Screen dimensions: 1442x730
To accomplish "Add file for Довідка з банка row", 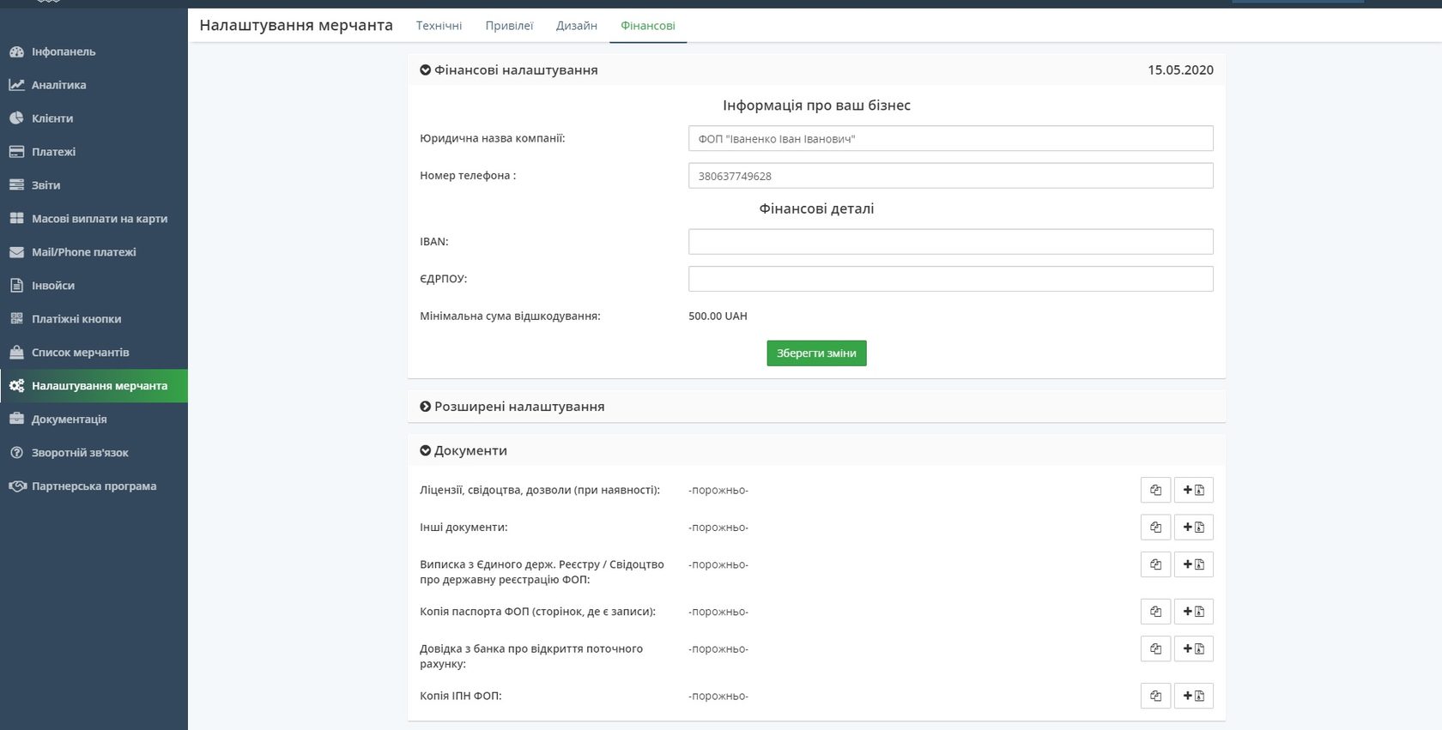I will pyautogui.click(x=1193, y=649).
